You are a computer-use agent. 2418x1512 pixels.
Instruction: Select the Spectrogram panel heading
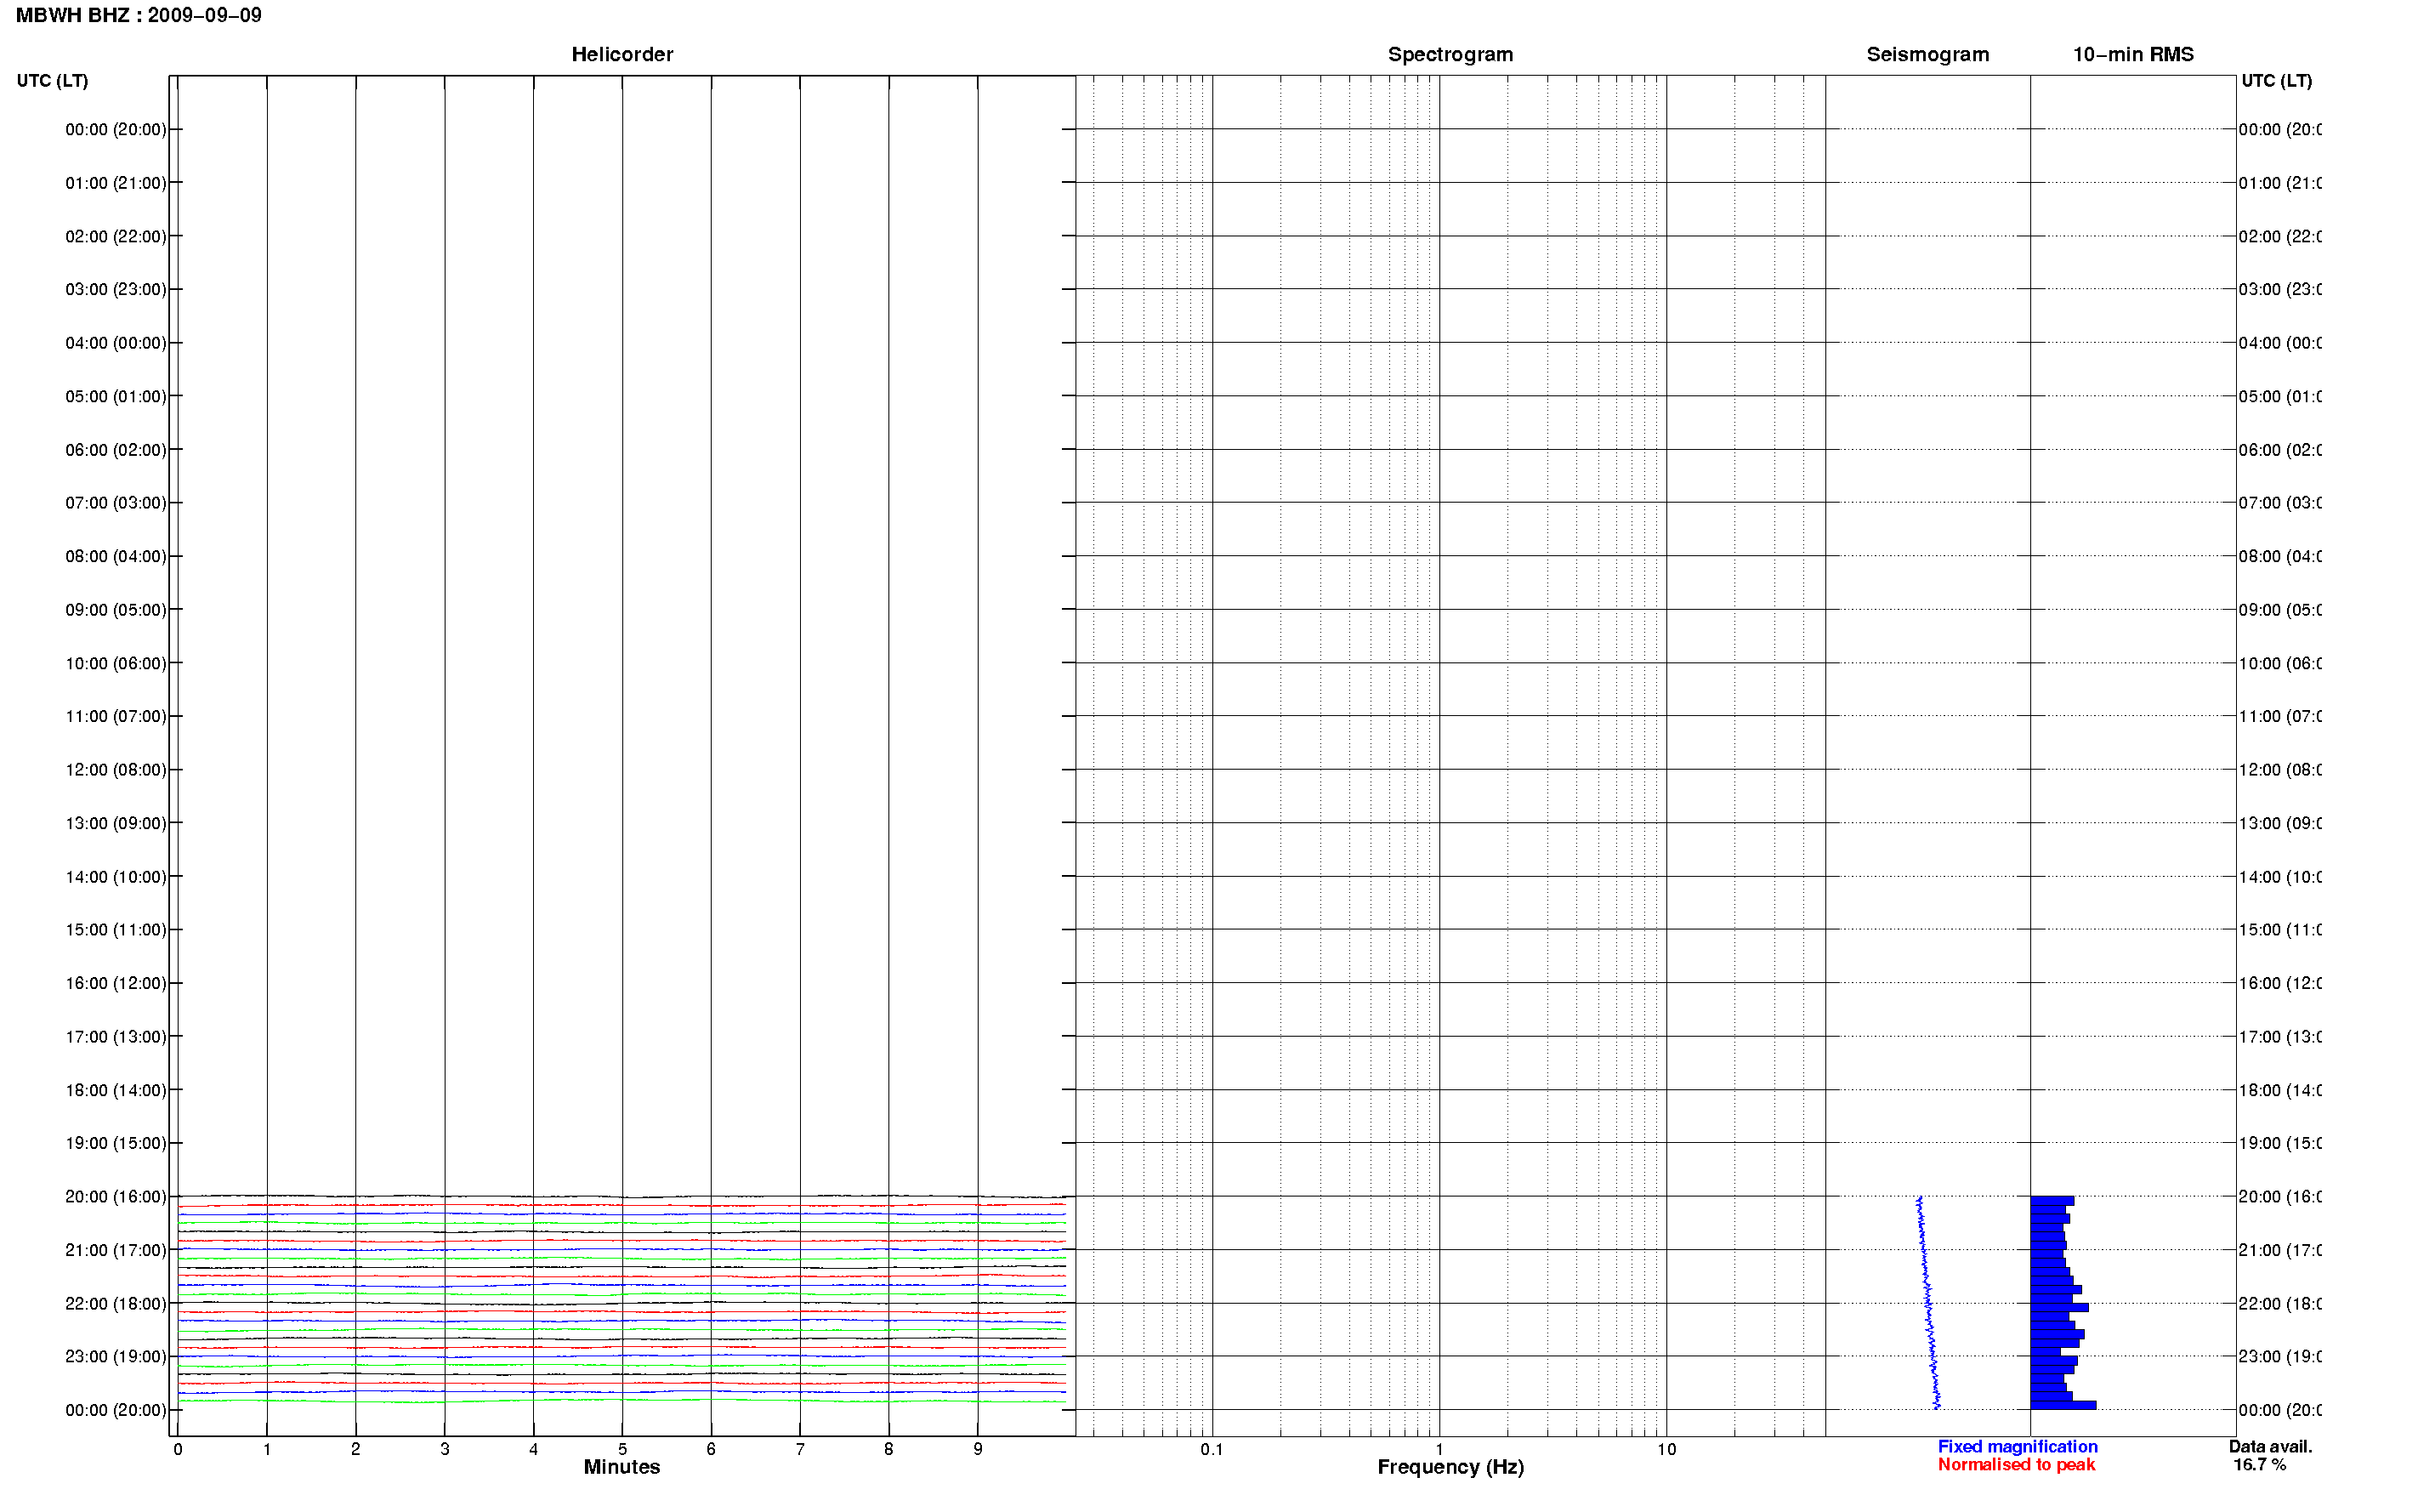coord(1450,54)
